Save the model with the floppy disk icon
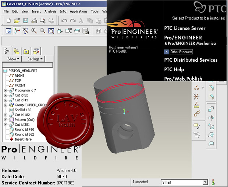 (26, 21)
